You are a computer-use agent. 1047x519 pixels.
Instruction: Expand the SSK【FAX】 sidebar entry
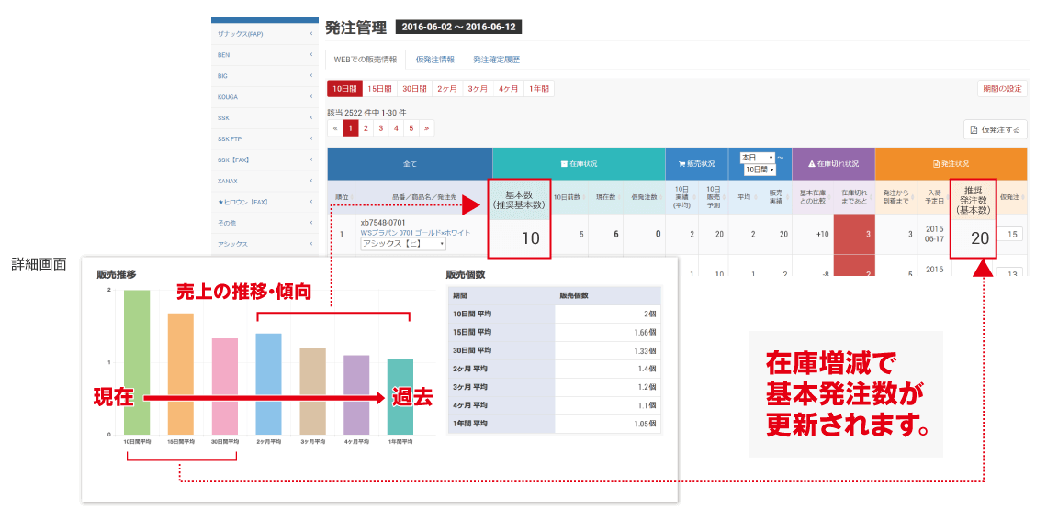(x=265, y=160)
